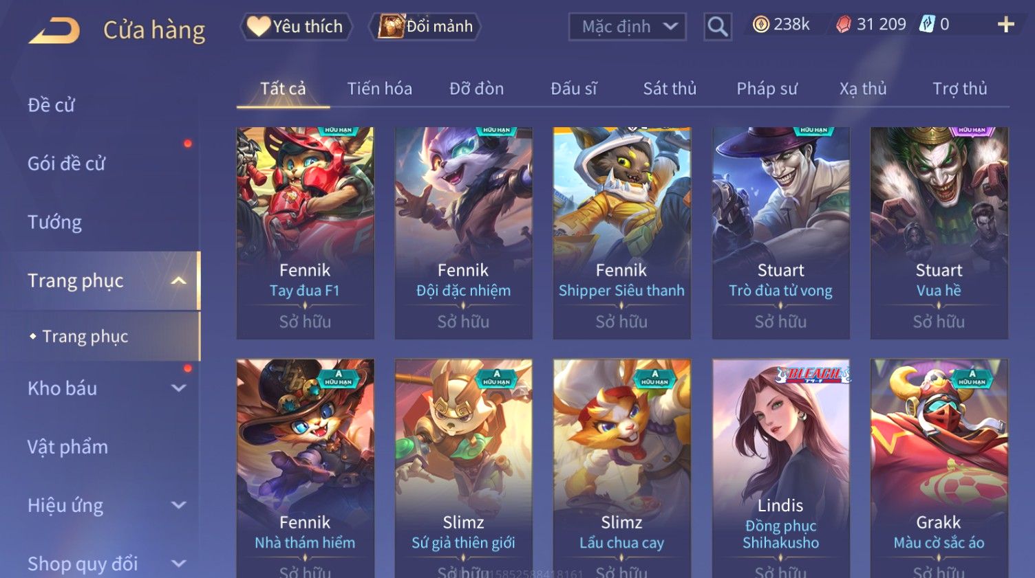Image resolution: width=1035 pixels, height=578 pixels.
Task: Open Fennik Tay đua F1 skin card
Action: pos(305,232)
